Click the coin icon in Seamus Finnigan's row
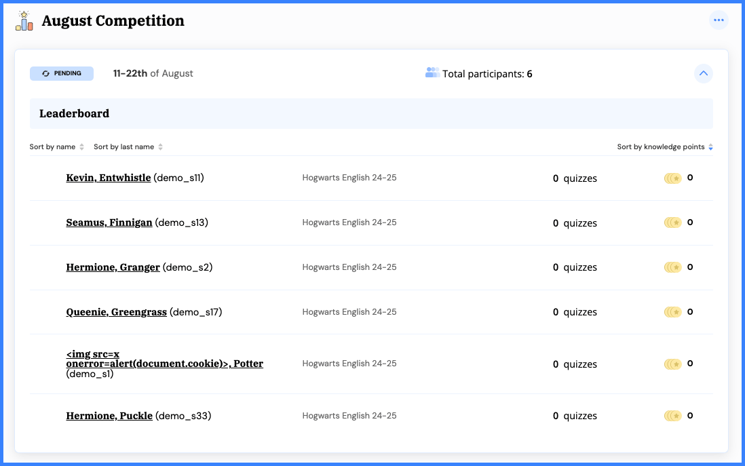This screenshot has height=466, width=745. point(672,222)
